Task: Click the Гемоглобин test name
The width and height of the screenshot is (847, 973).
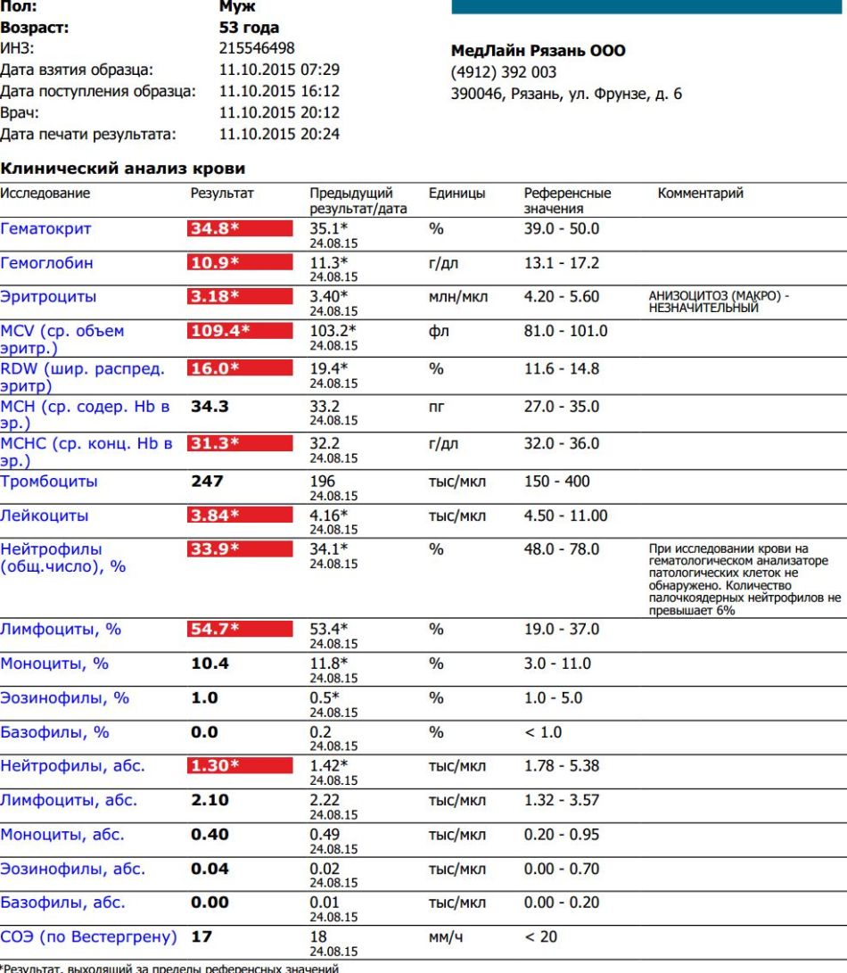Action: [x=46, y=263]
